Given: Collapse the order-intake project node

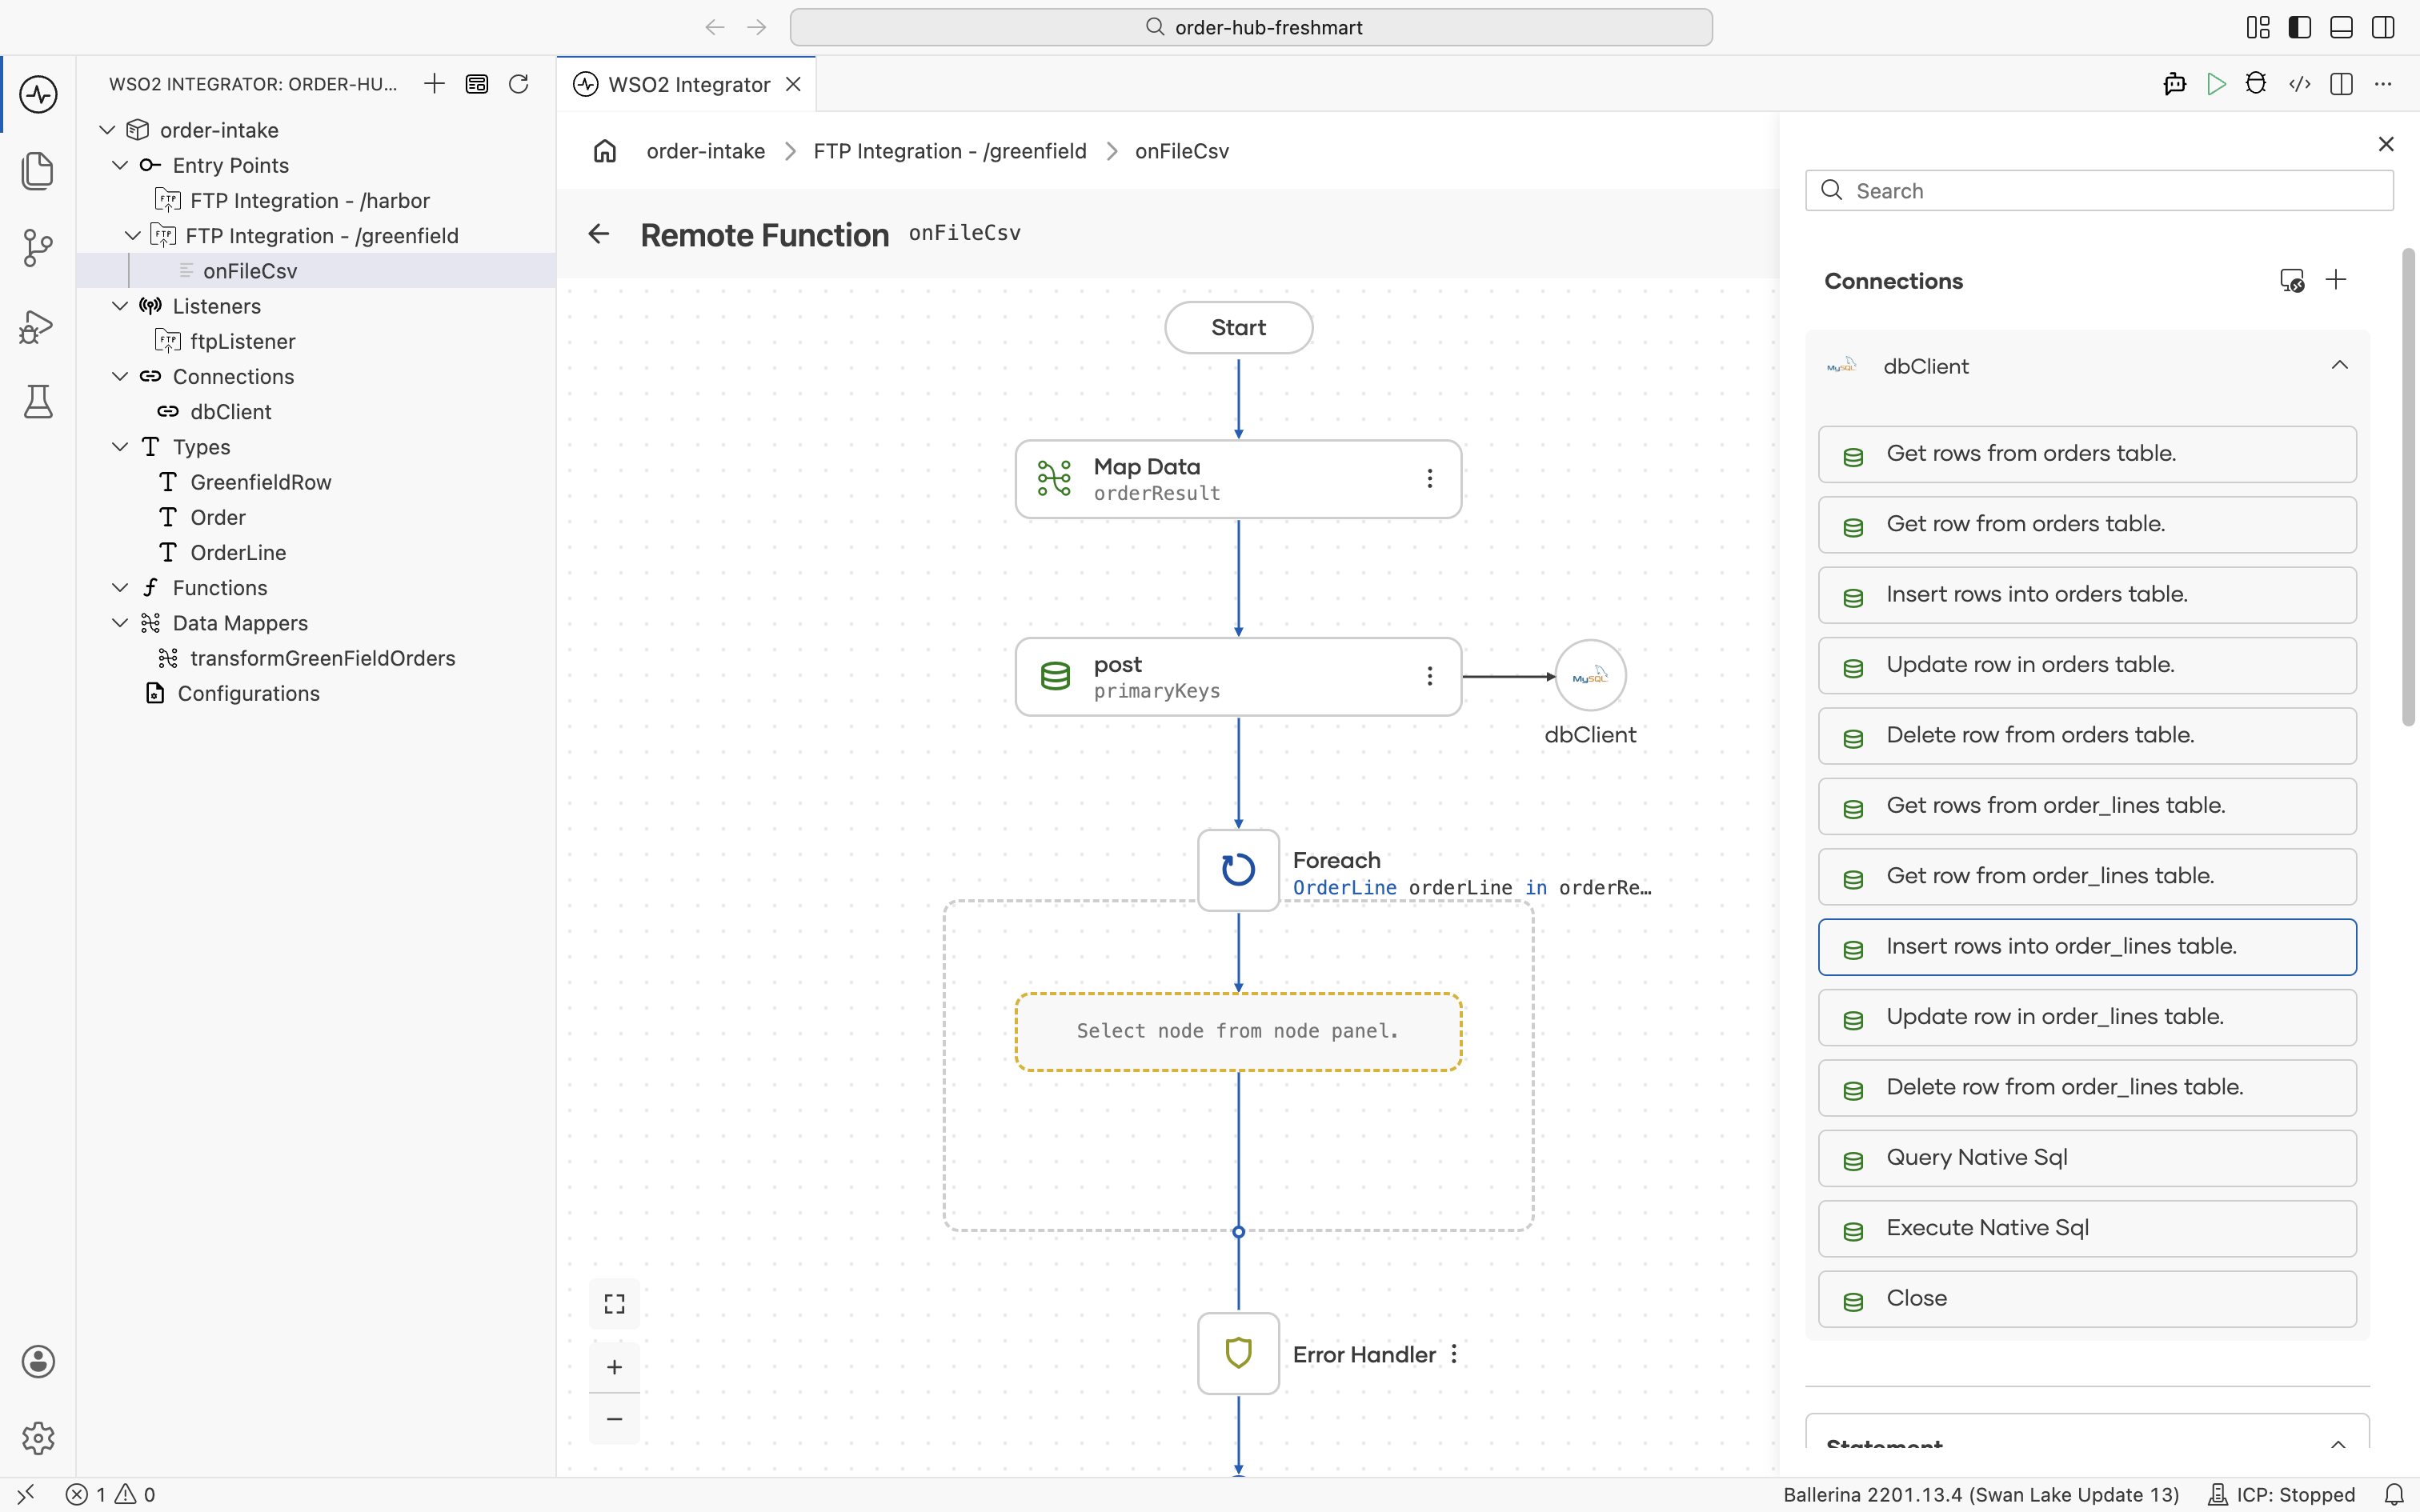Looking at the screenshot, I should [x=107, y=130].
